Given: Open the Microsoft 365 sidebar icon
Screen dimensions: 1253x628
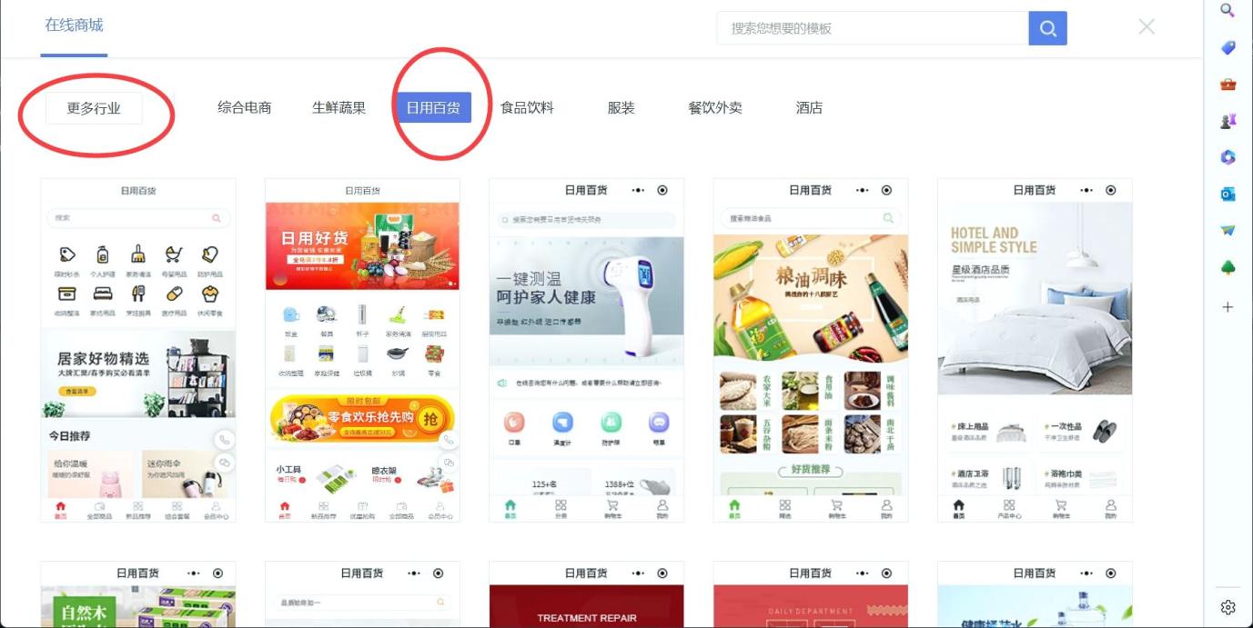Looking at the screenshot, I should pos(1228,157).
